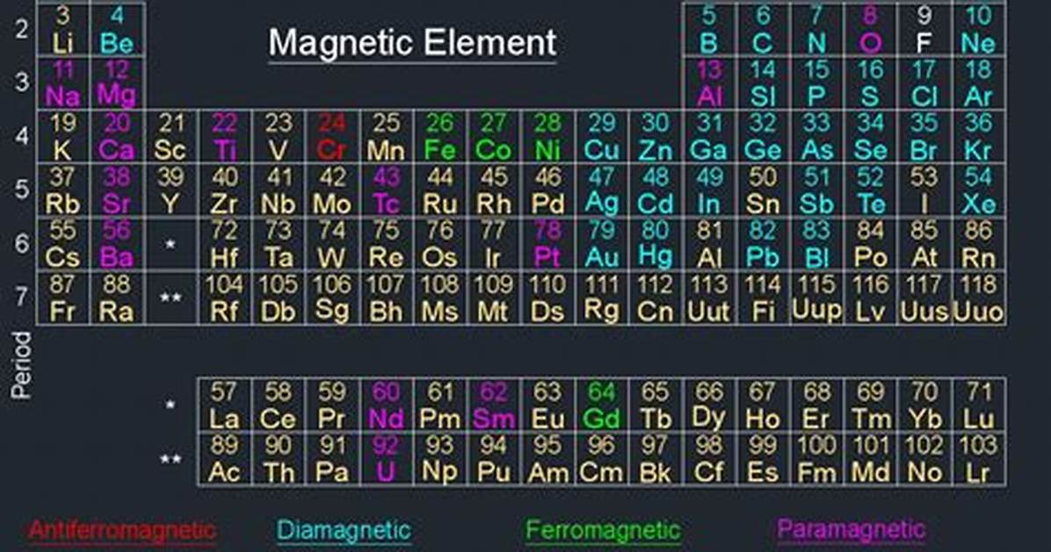The image size is (1051, 552).
Task: Select the Hg mercury cell numbered 80
Action: coord(656,244)
